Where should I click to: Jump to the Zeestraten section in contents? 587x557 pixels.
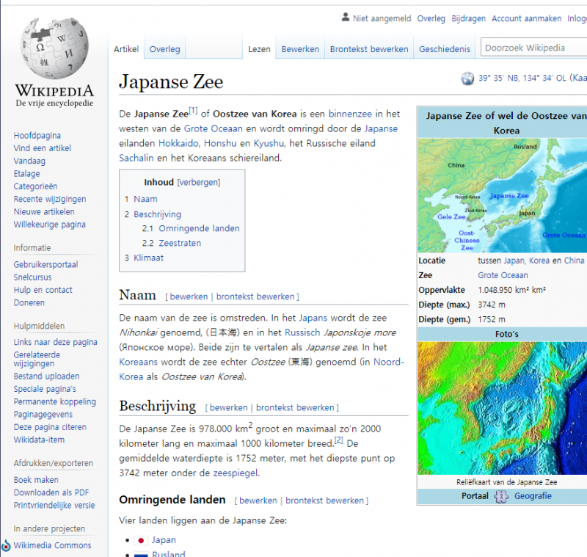tap(180, 243)
